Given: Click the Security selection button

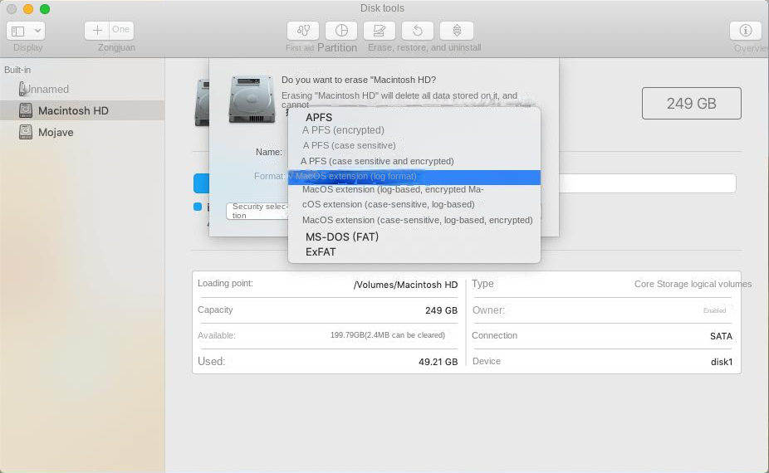Looking at the screenshot, I should click(x=258, y=211).
